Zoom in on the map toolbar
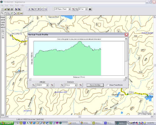The width and height of the screenshot is (156, 125). coord(73,9)
